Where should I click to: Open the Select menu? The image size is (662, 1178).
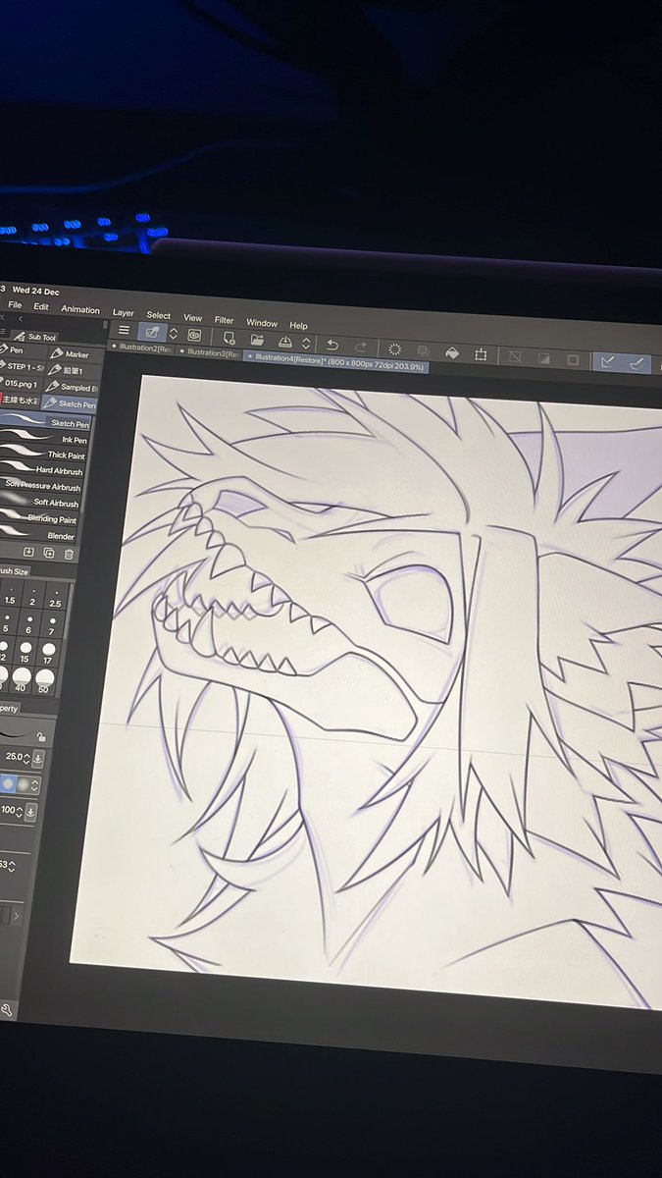click(159, 315)
